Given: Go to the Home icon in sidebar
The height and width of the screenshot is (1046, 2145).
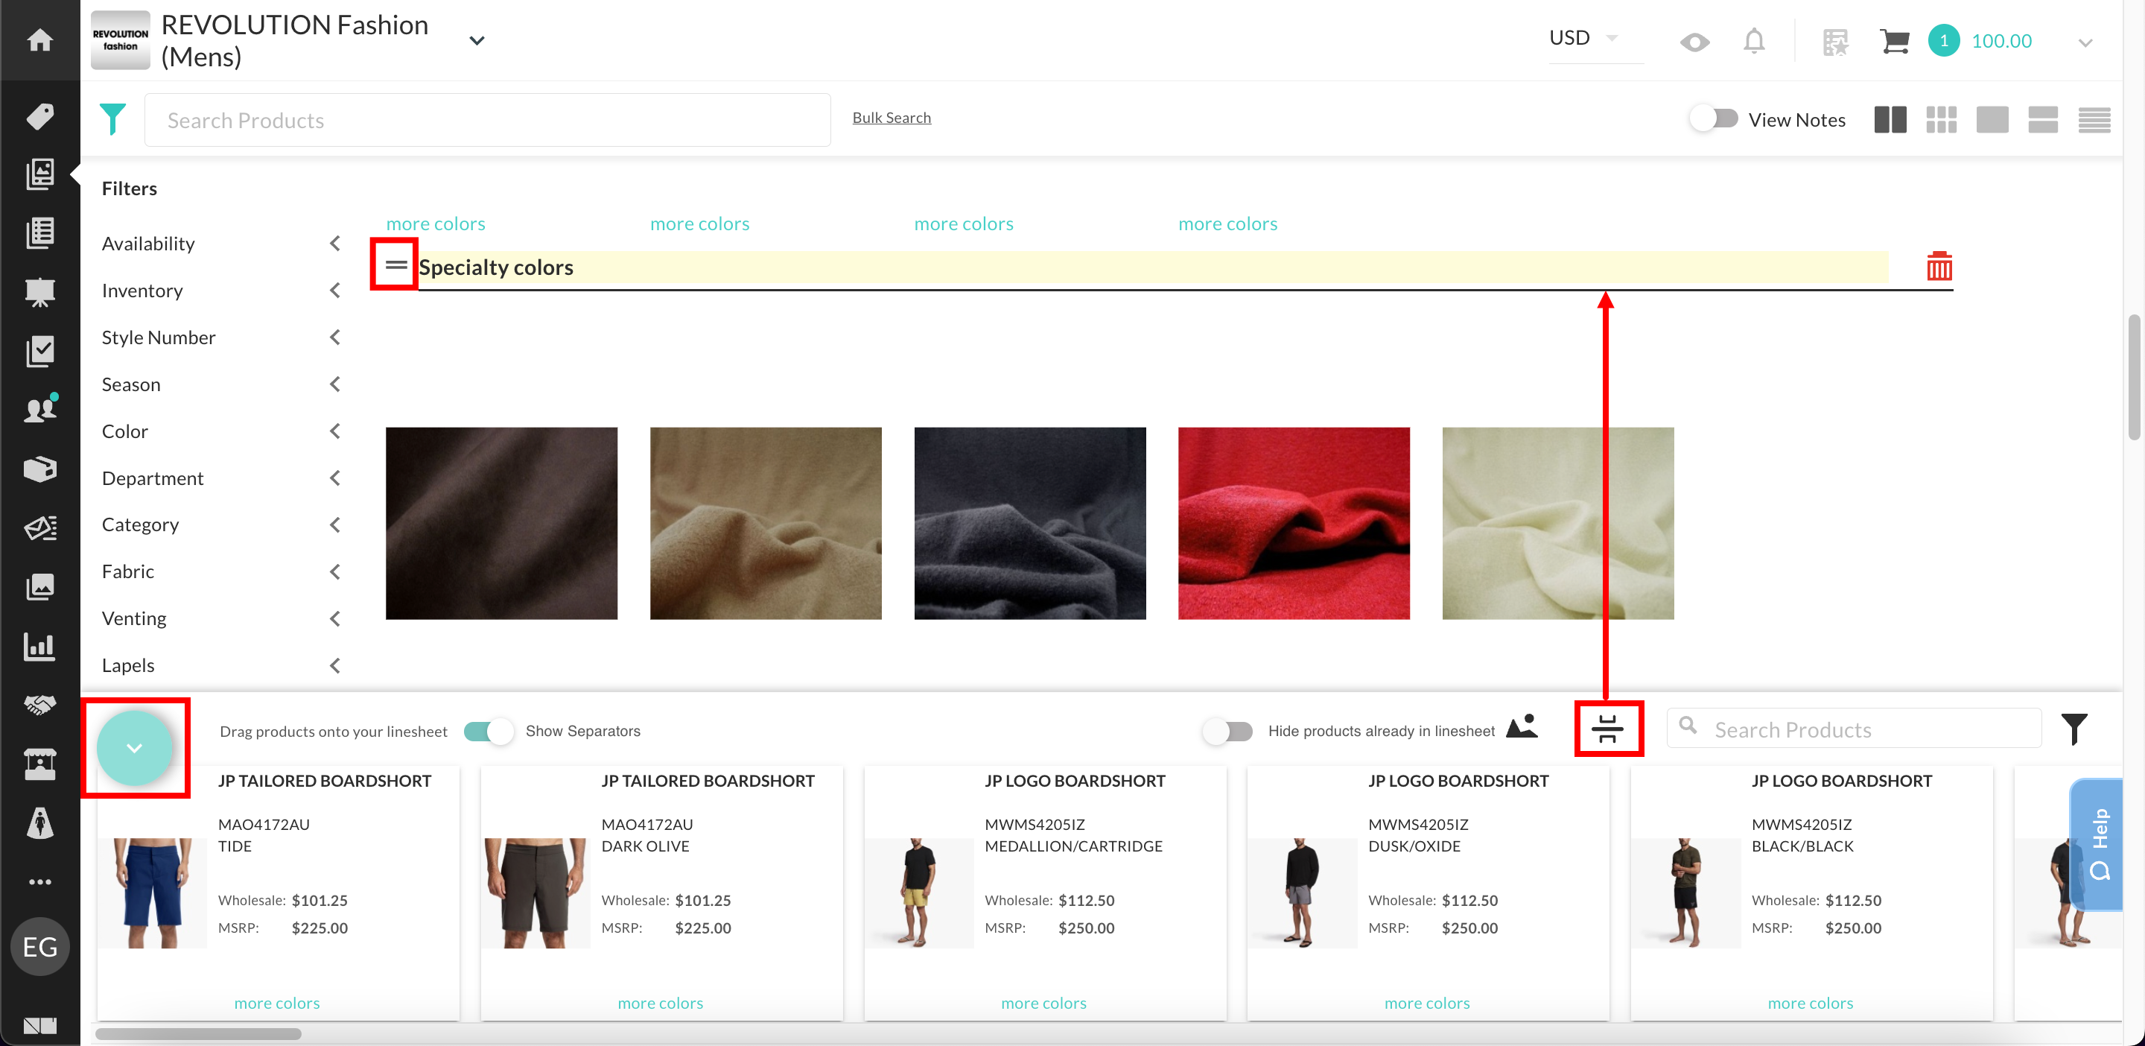Looking at the screenshot, I should [x=40, y=39].
